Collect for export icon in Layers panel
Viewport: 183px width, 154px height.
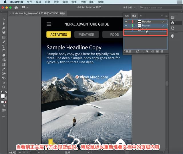click(138, 51)
